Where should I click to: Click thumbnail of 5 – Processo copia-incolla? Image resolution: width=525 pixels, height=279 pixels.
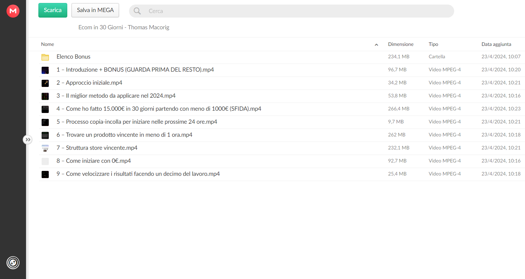pos(45,122)
